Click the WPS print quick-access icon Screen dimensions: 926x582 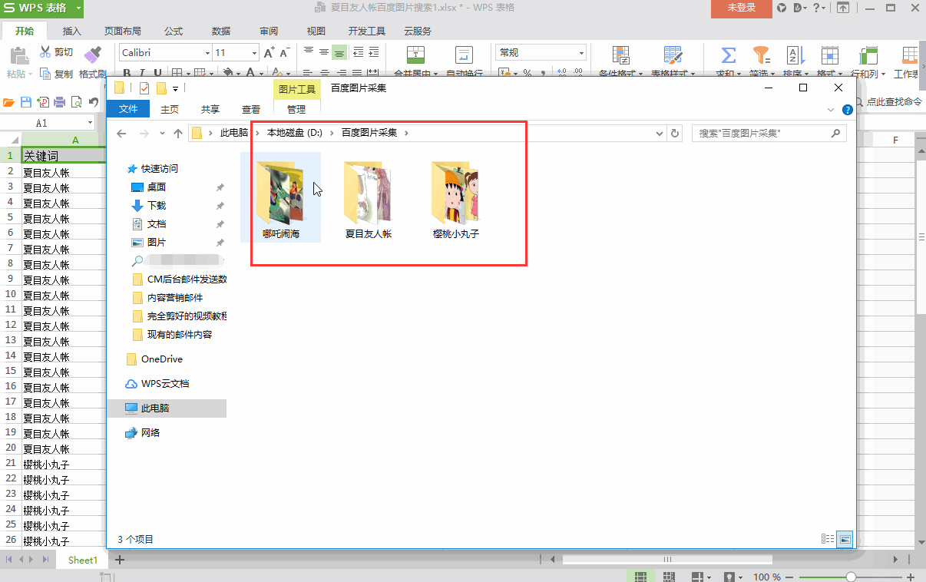[60, 101]
